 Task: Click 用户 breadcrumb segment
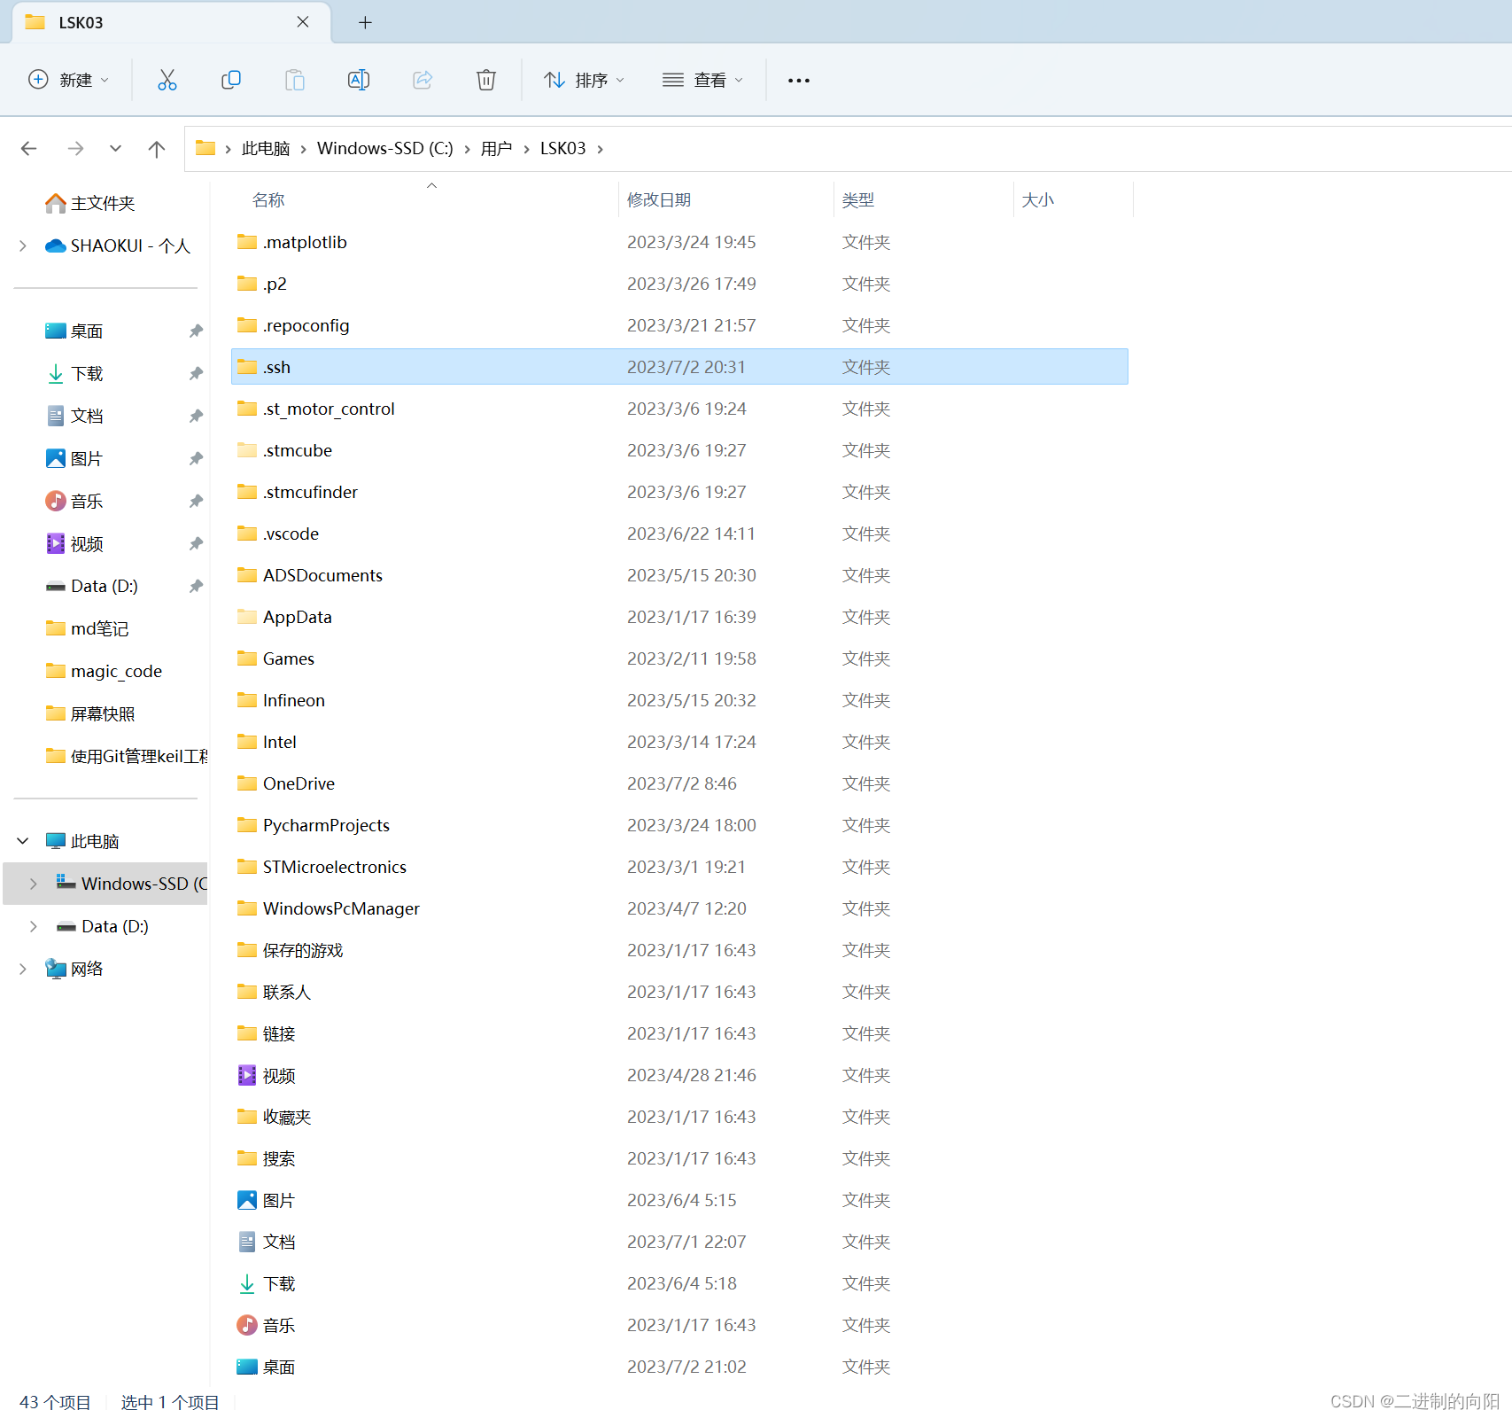[496, 148]
